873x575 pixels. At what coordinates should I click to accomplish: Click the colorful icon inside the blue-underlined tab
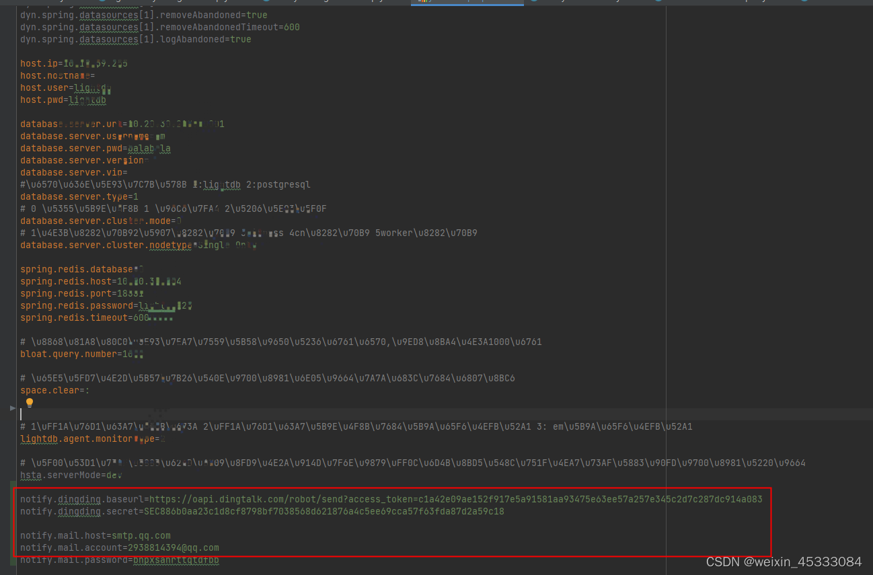pyautogui.click(x=422, y=3)
